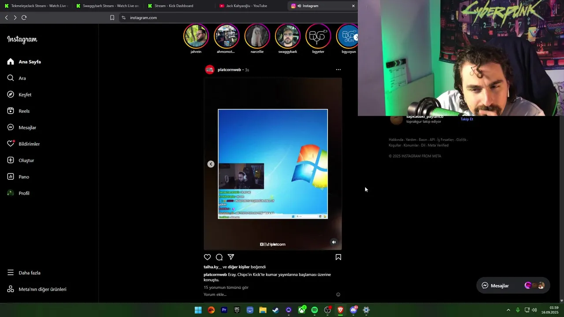Open floating Mesajlar chat button
This screenshot has width=564, height=317.
[513, 285]
